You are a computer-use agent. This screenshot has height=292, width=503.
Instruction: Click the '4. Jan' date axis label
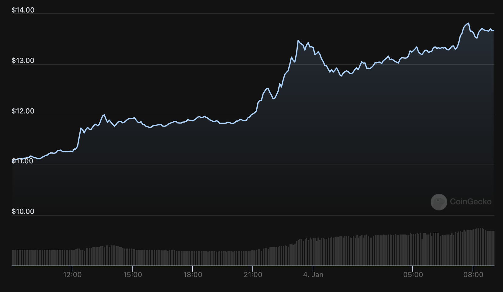coord(313,275)
